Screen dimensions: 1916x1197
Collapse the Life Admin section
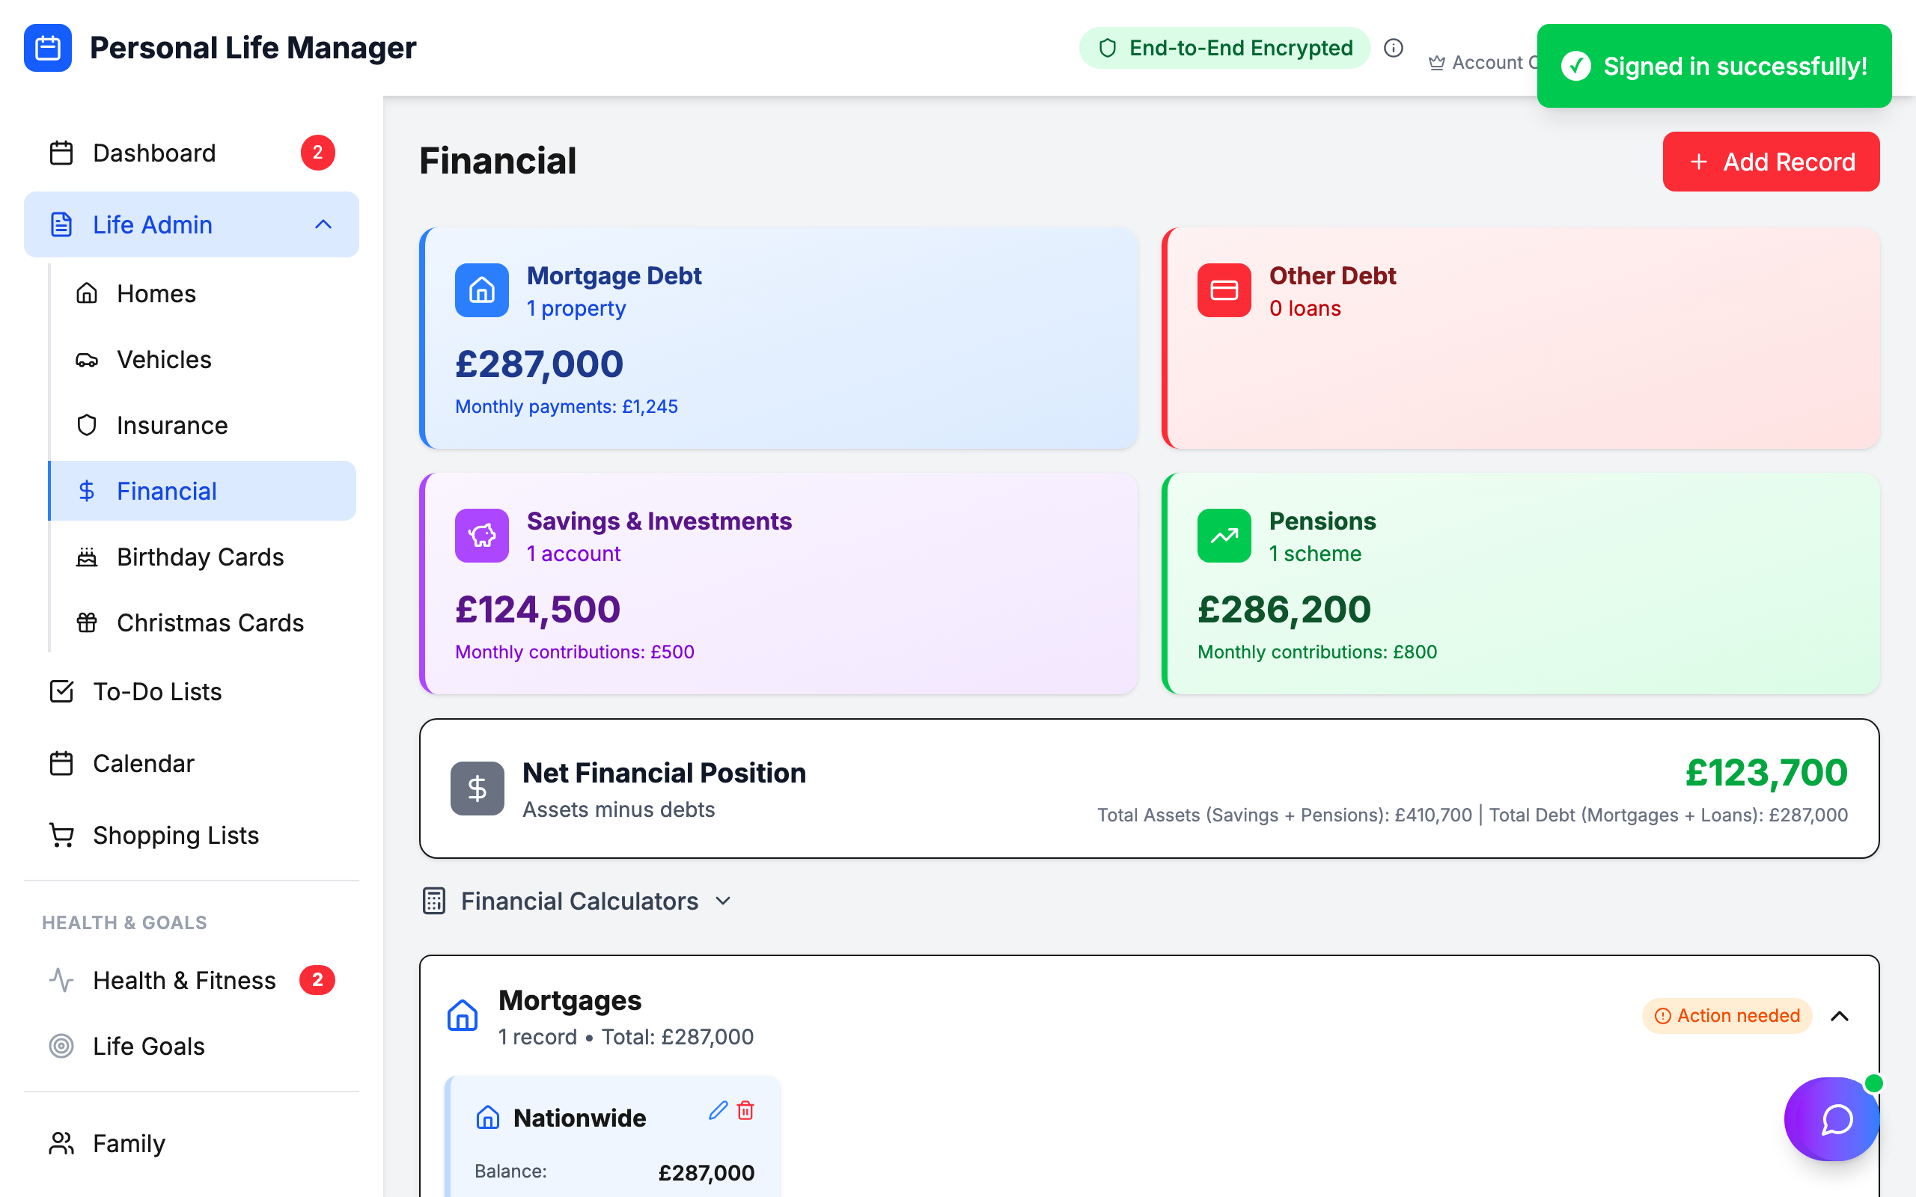coord(321,224)
